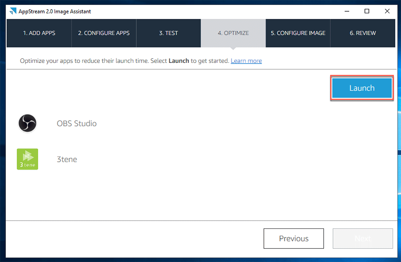401x262 pixels.
Task: Close the Image Assistant window
Action: point(387,11)
